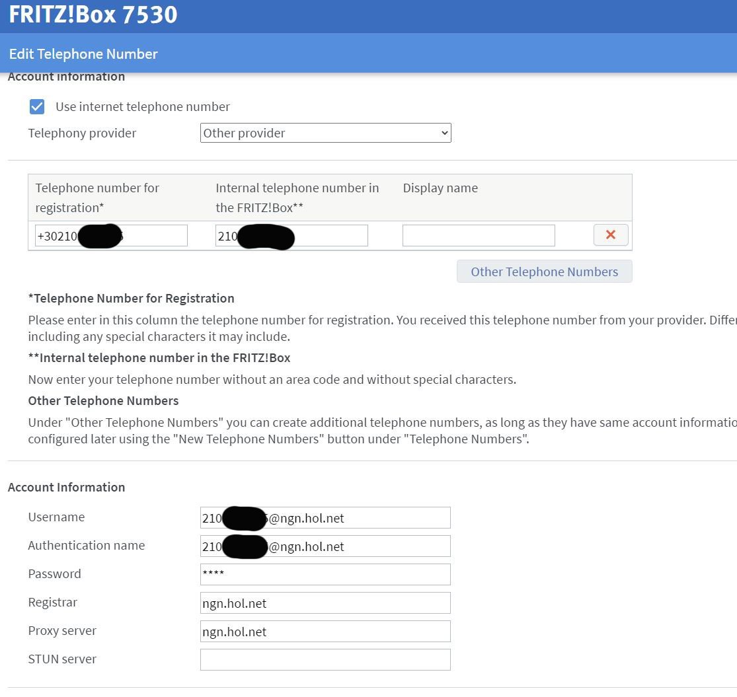The width and height of the screenshot is (737, 697).
Task: Edit the Registrar field
Action: (x=325, y=603)
